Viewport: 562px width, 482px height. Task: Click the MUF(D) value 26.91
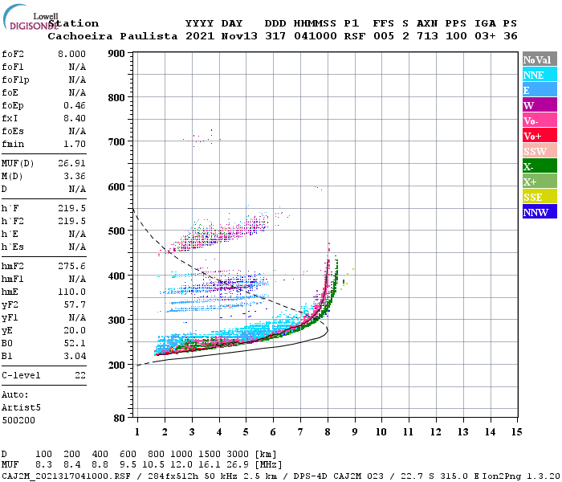(x=71, y=164)
